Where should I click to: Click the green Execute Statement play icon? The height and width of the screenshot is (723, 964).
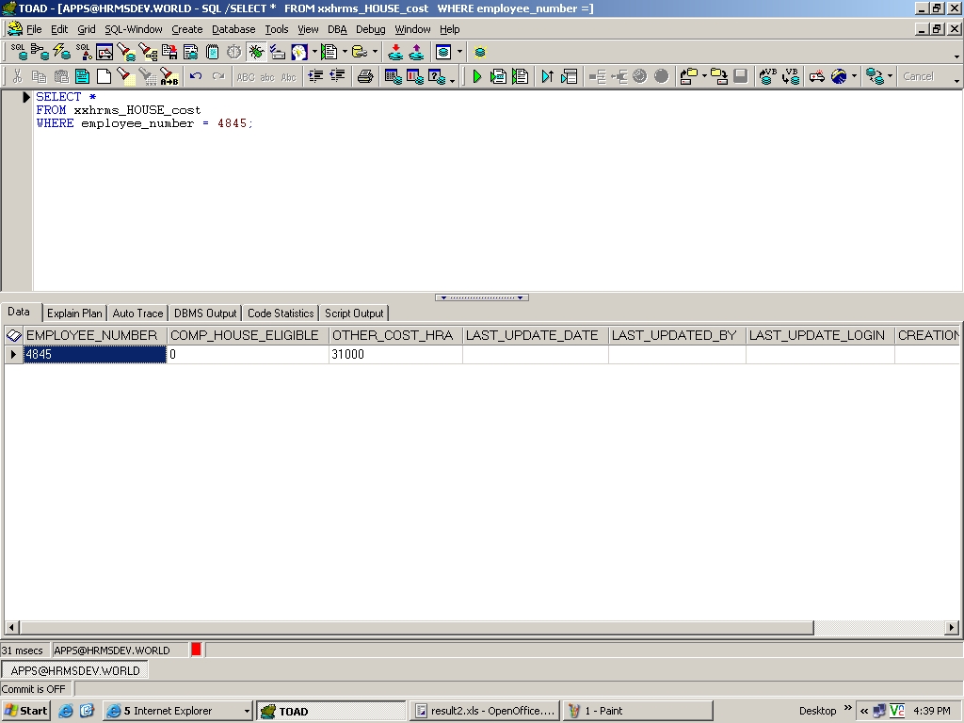477,76
